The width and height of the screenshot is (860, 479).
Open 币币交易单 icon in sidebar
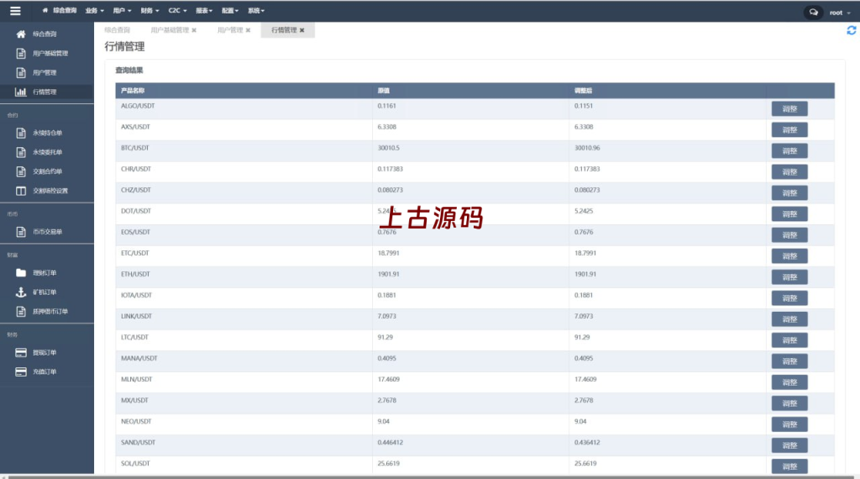click(x=21, y=232)
